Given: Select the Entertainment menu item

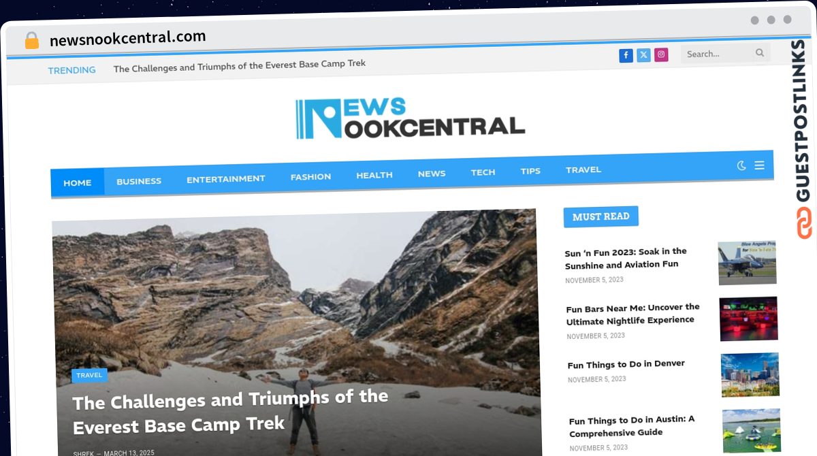Looking at the screenshot, I should 226,179.
